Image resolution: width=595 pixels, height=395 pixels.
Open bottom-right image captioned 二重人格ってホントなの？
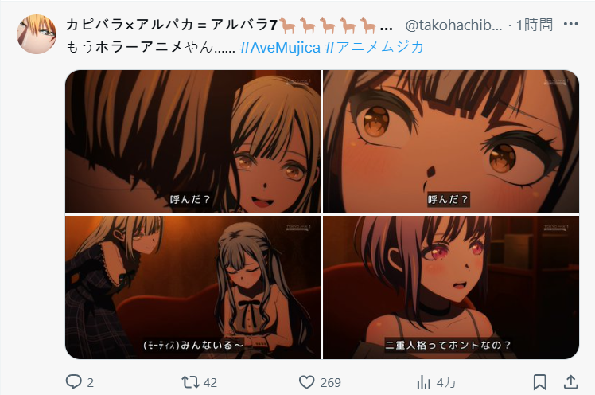click(451, 287)
